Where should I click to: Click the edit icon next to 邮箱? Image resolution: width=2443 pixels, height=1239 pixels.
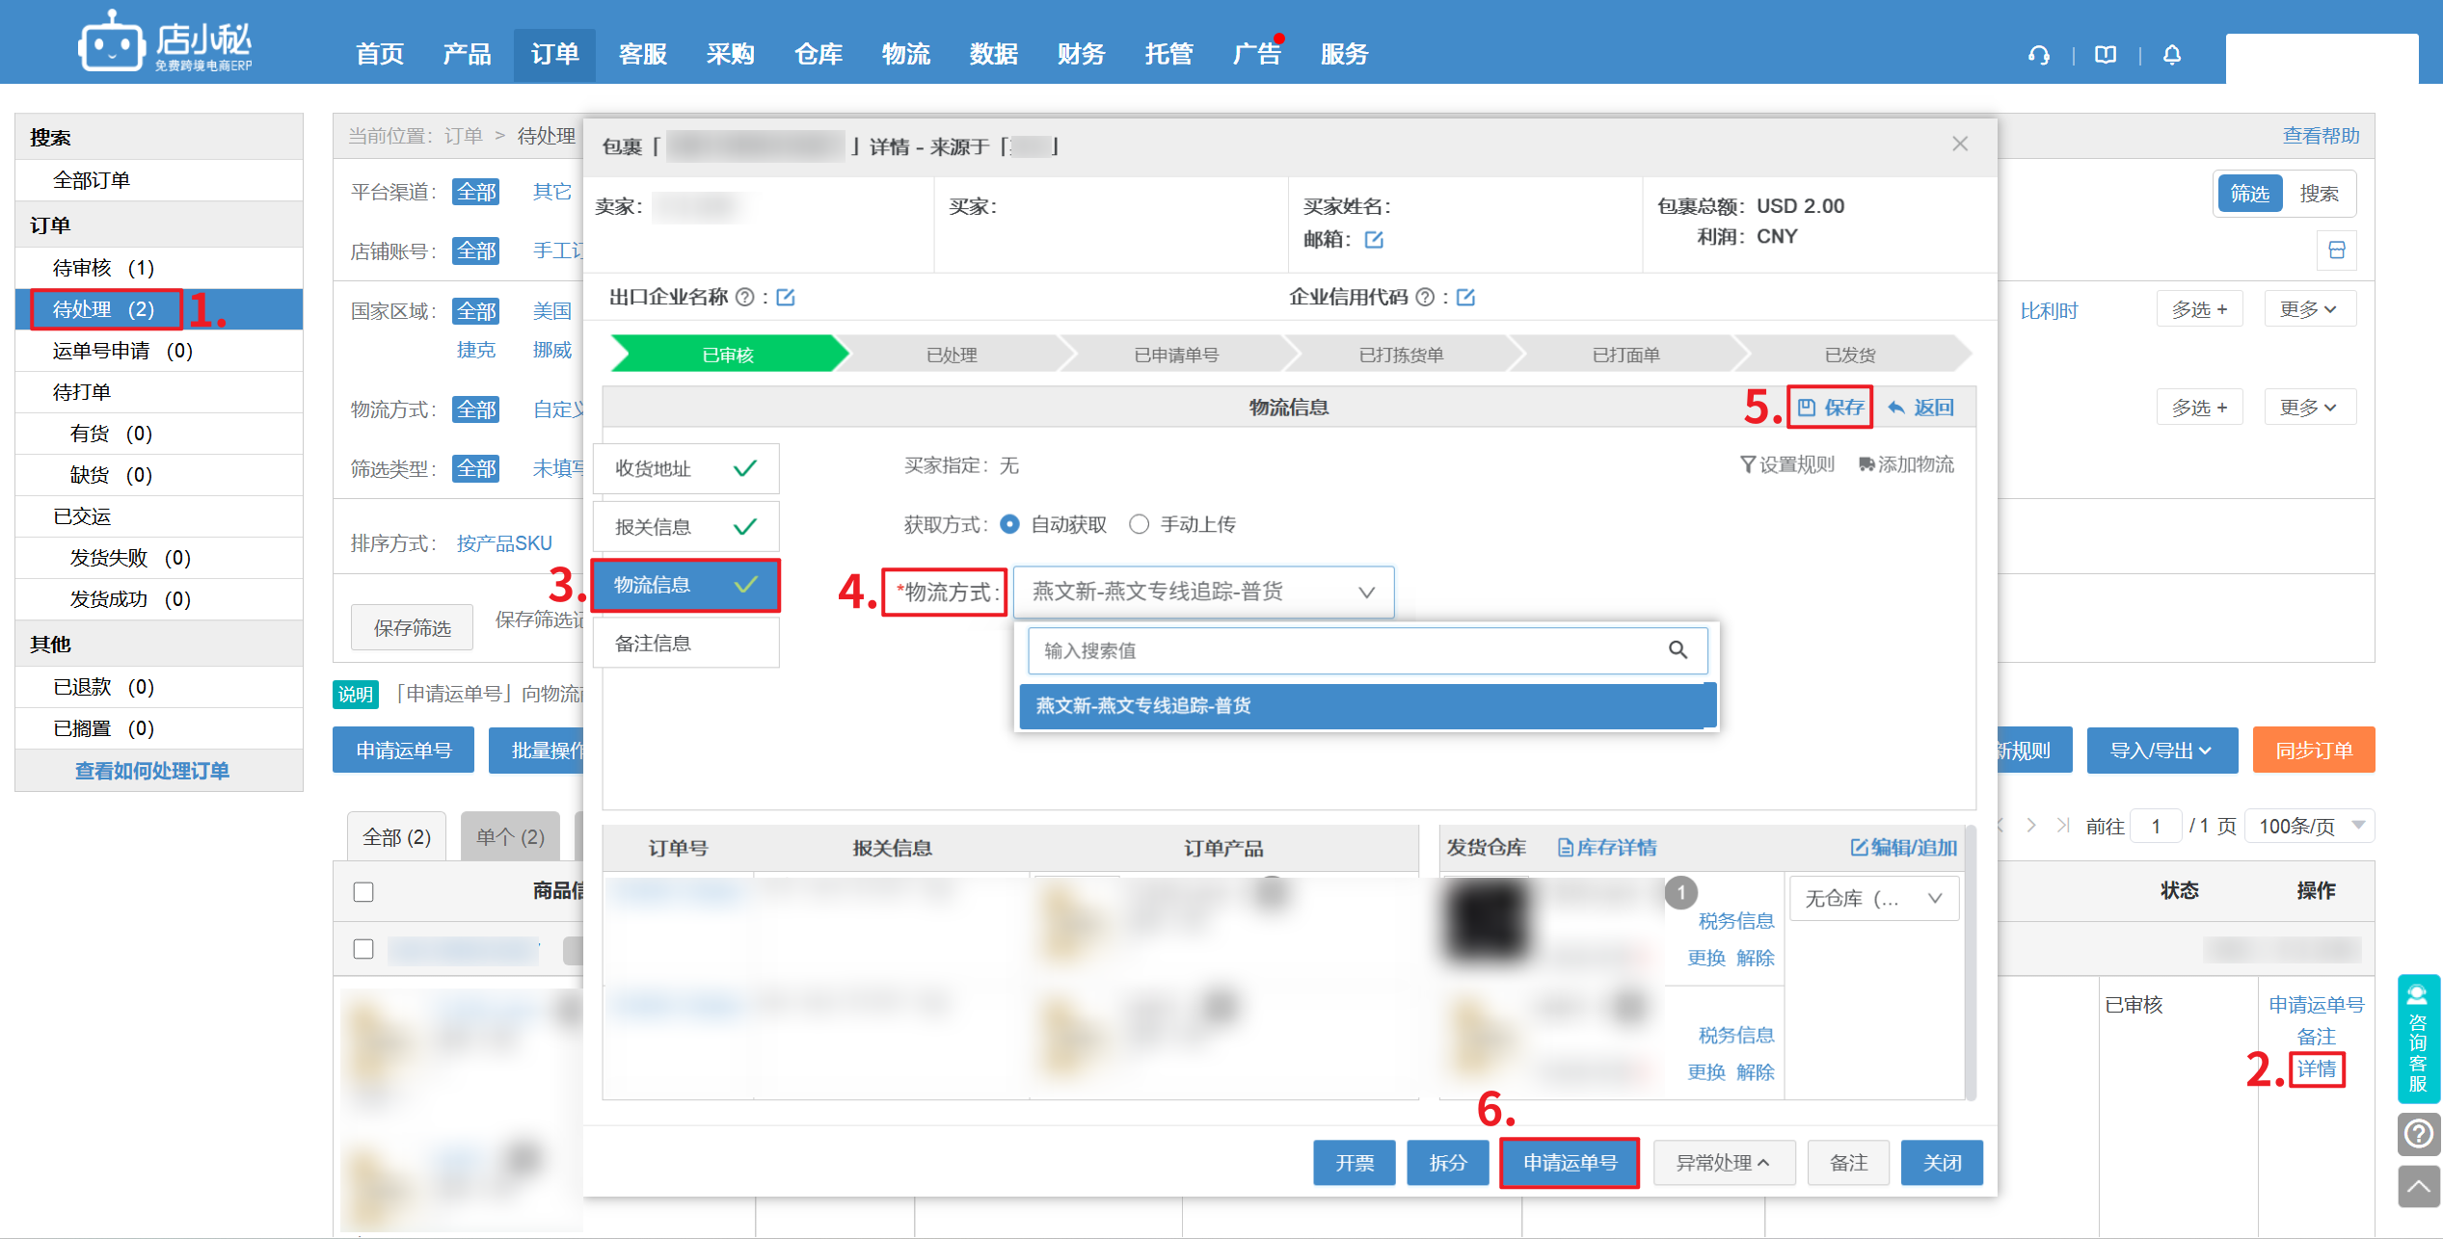coord(1374,240)
